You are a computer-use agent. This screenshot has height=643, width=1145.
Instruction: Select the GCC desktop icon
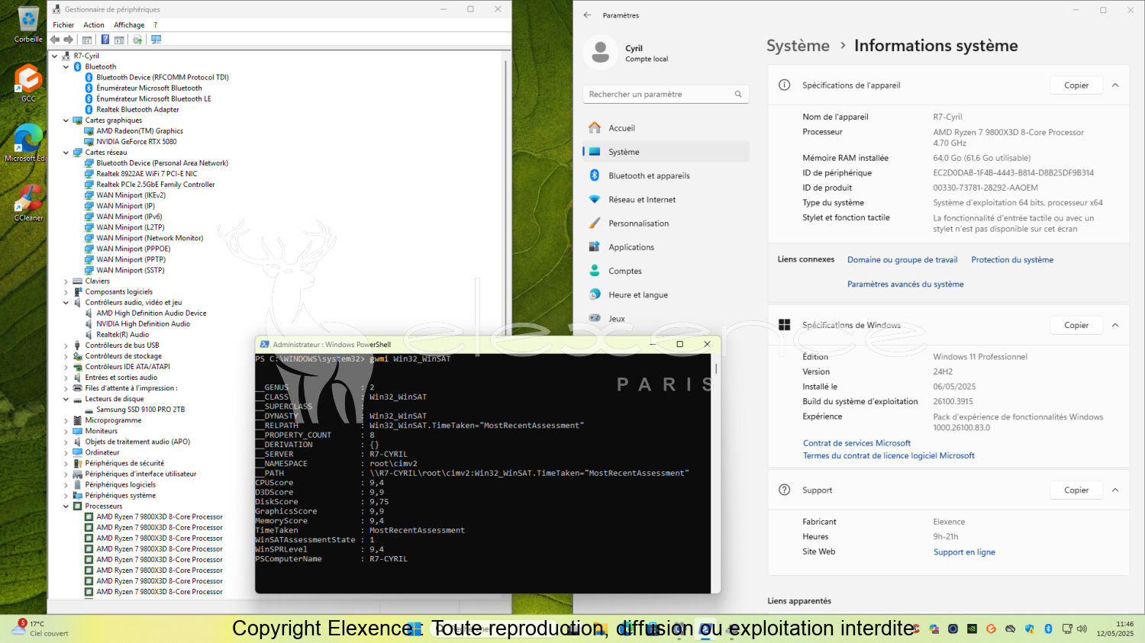[28, 82]
